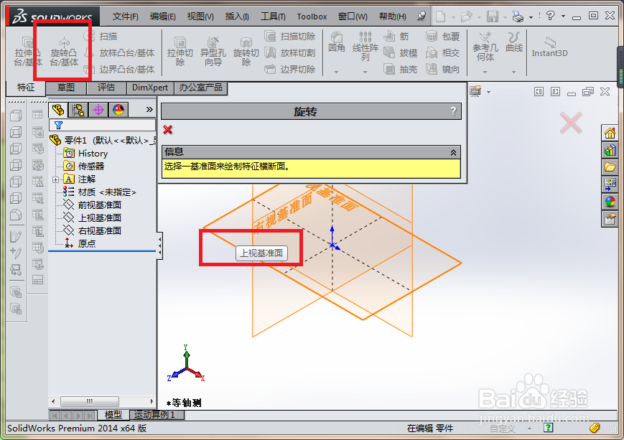Switch to the 评估 (Evaluate) tab
The image size is (624, 440).
(x=106, y=88)
